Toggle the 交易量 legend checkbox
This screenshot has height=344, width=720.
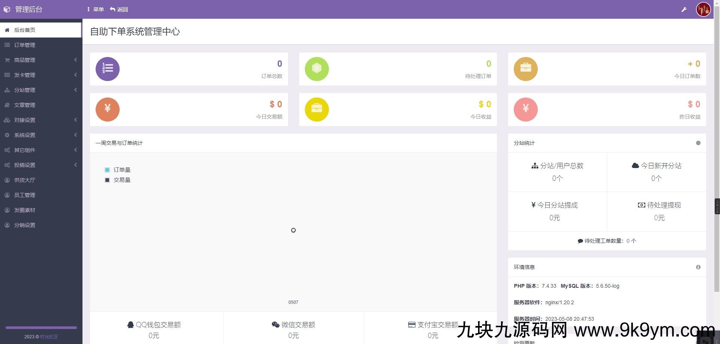(x=107, y=180)
